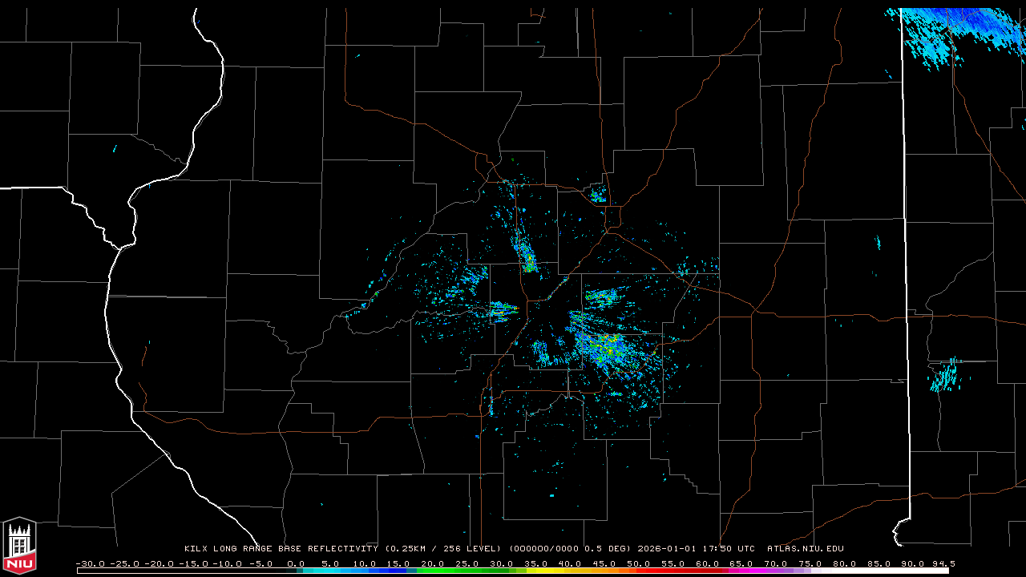Viewport: 1026px width, 577px height.
Task: Click the 40.0 scale label
Action: [570, 563]
